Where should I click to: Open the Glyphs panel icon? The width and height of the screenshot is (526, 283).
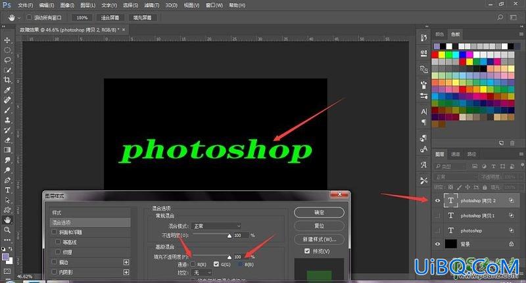click(x=423, y=165)
